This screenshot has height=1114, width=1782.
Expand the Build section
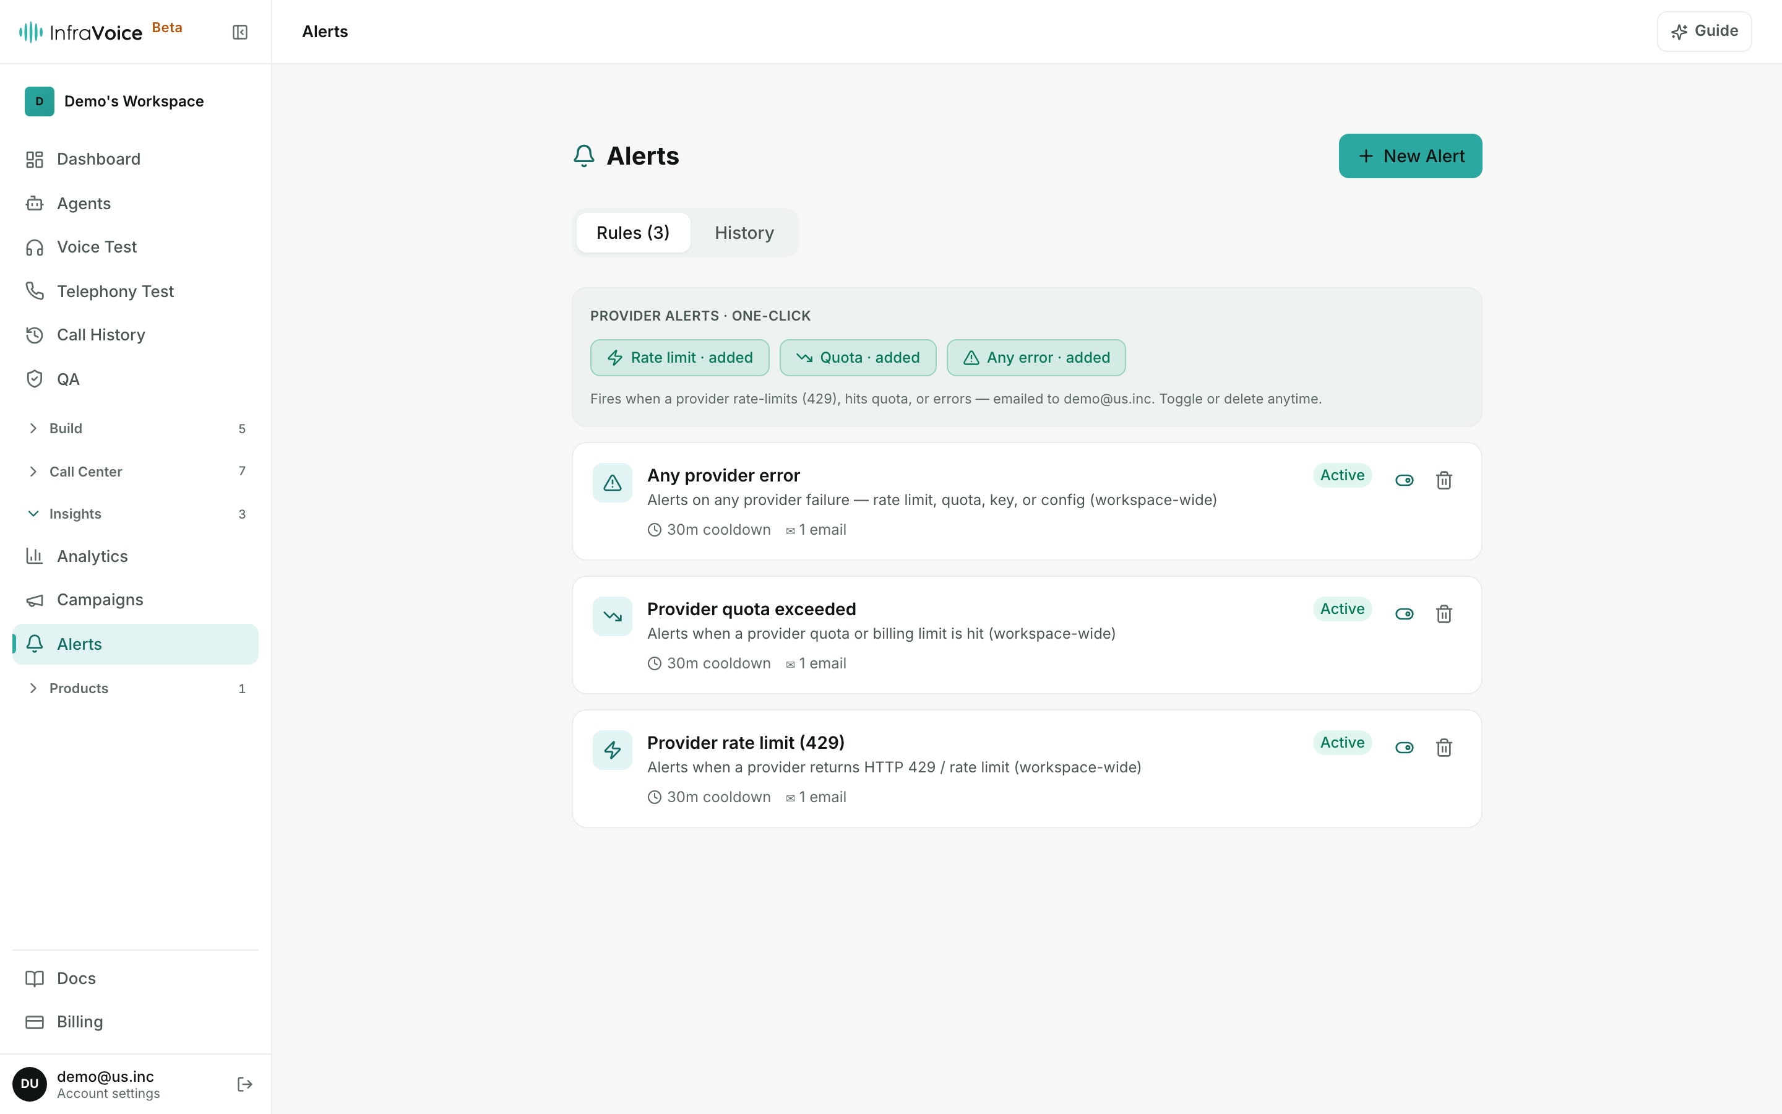pyautogui.click(x=136, y=428)
